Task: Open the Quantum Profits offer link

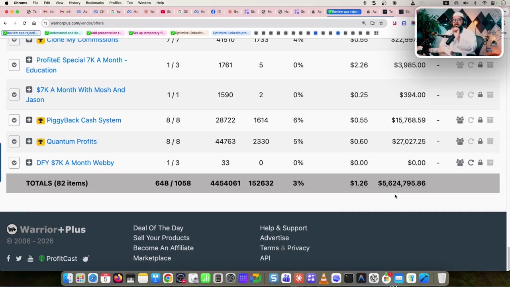Action: [72, 142]
